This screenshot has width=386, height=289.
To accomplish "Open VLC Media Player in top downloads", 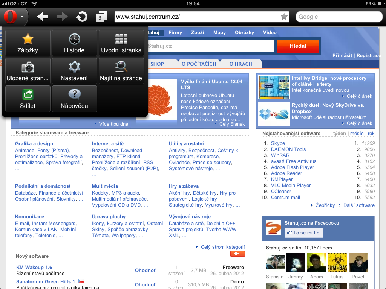I will click(x=291, y=185).
